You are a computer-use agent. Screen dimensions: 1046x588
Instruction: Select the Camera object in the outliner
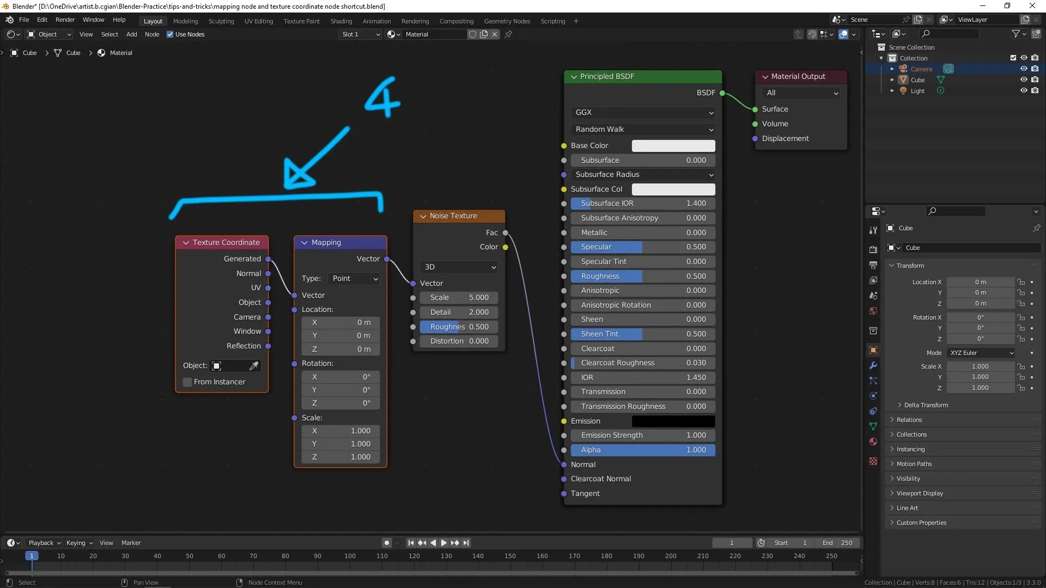click(922, 69)
